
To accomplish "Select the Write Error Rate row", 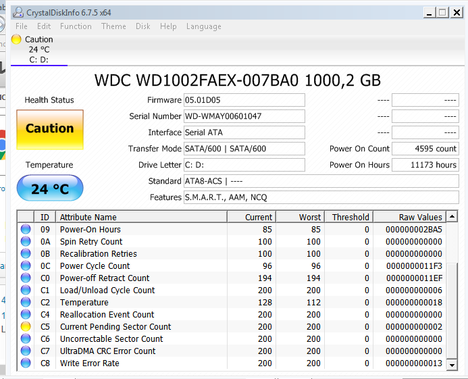I will [232, 363].
